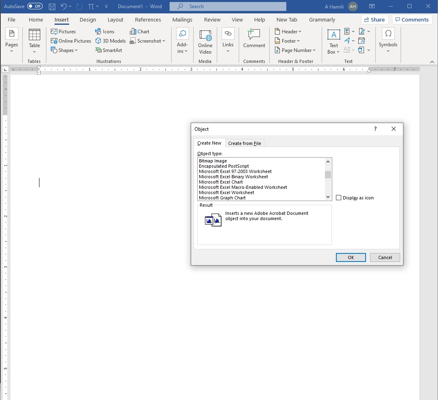The height and width of the screenshot is (400, 438).
Task: Select the Create New tab
Action: pyautogui.click(x=209, y=143)
